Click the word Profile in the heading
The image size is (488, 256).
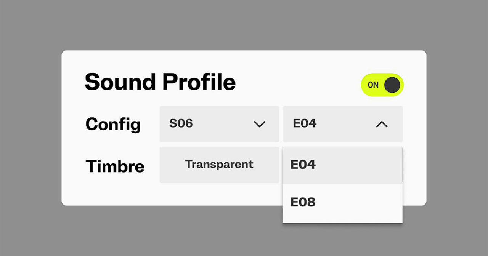tap(199, 82)
